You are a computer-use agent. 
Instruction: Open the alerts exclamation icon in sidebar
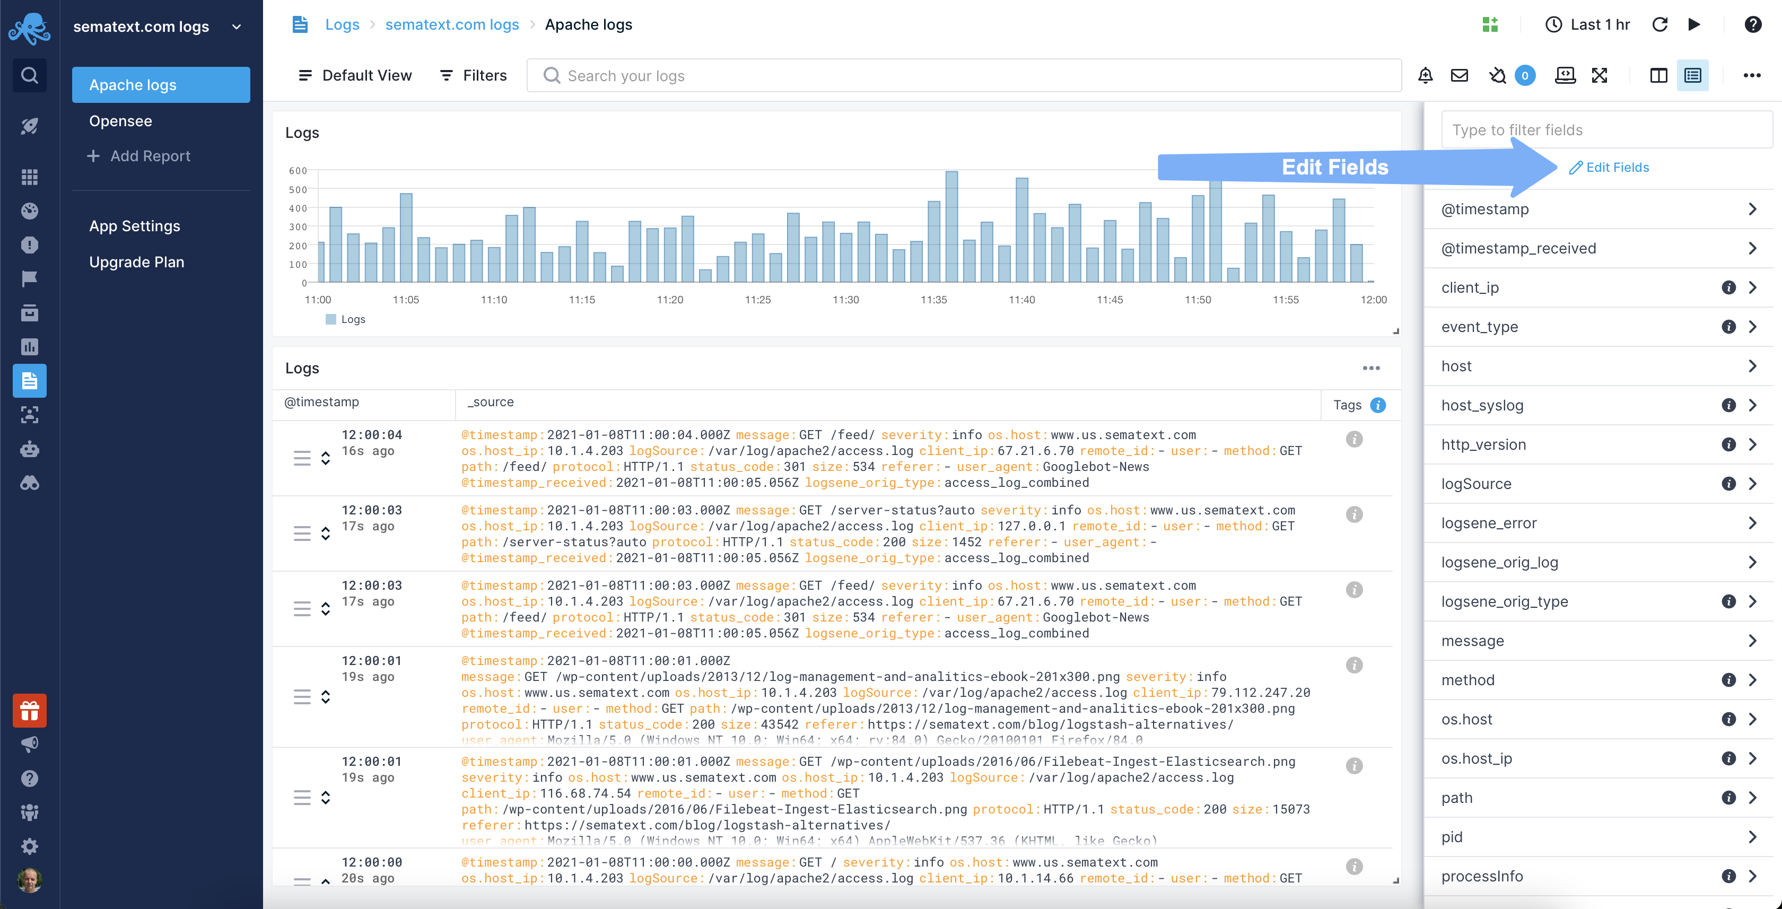[x=29, y=245]
